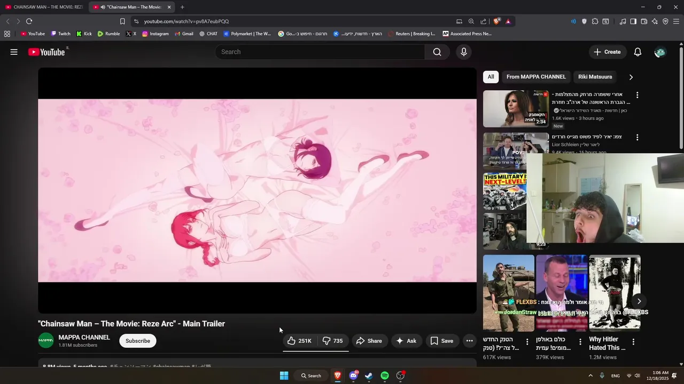Open the account avatar menu
The height and width of the screenshot is (384, 684).
[660, 52]
